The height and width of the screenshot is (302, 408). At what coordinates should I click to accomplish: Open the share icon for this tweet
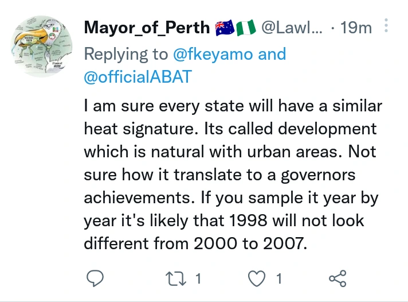click(x=338, y=279)
